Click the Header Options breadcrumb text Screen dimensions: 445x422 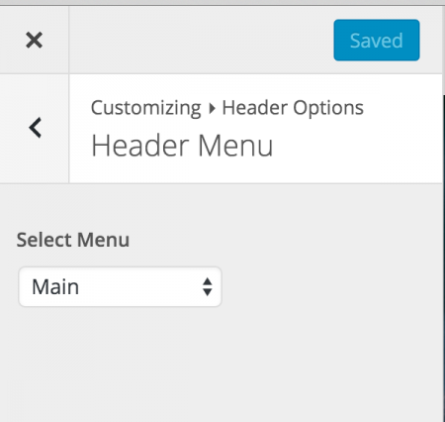click(293, 108)
